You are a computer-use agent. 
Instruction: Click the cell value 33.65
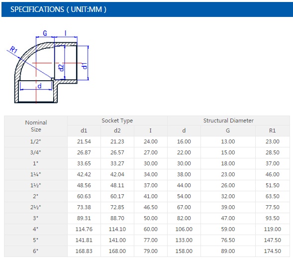[x=84, y=163]
